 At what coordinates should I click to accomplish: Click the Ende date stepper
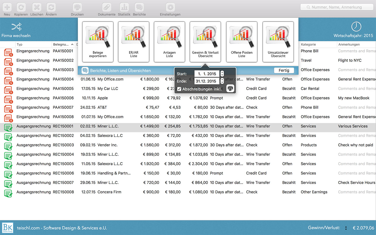tap(222, 81)
